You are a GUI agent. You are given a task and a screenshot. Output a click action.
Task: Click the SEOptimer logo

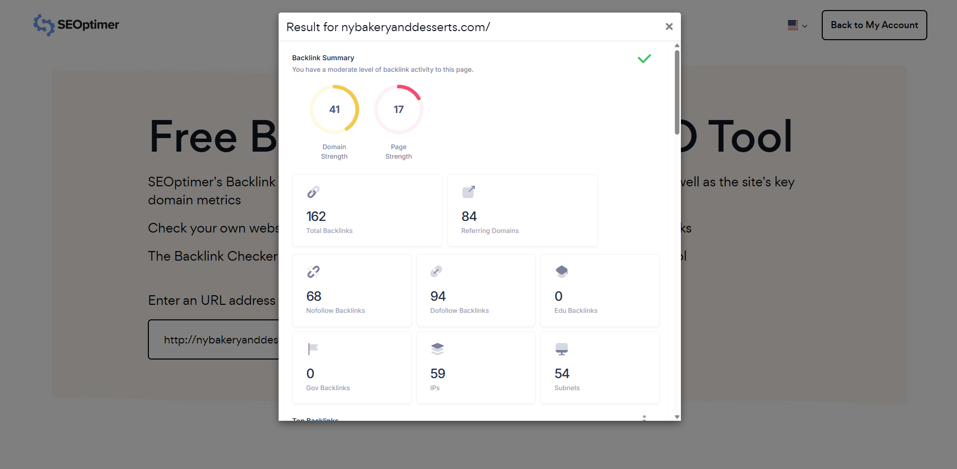(76, 25)
